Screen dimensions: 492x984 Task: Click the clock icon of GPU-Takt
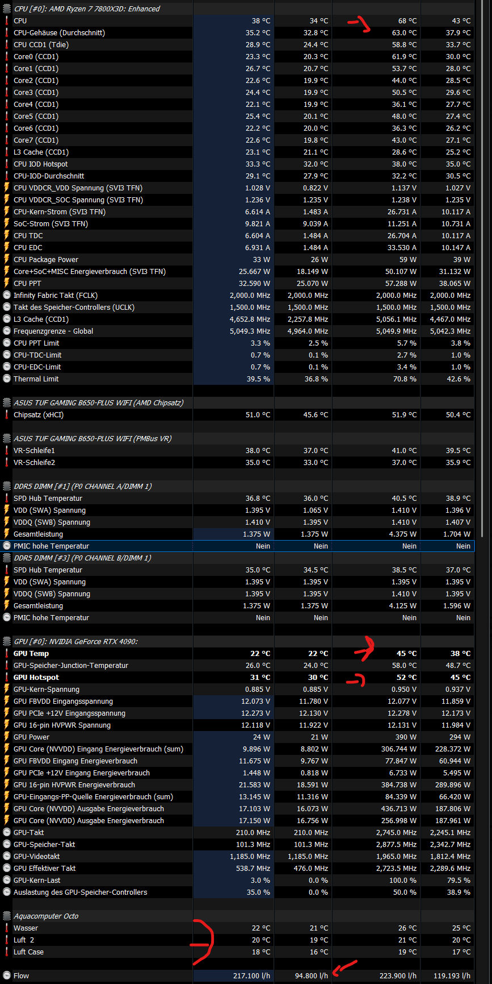tap(7, 833)
